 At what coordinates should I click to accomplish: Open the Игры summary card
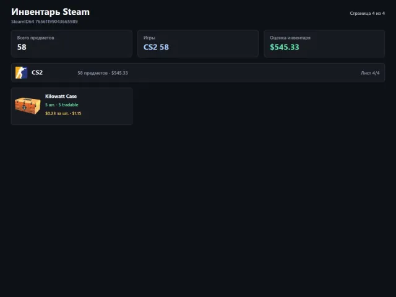point(198,43)
